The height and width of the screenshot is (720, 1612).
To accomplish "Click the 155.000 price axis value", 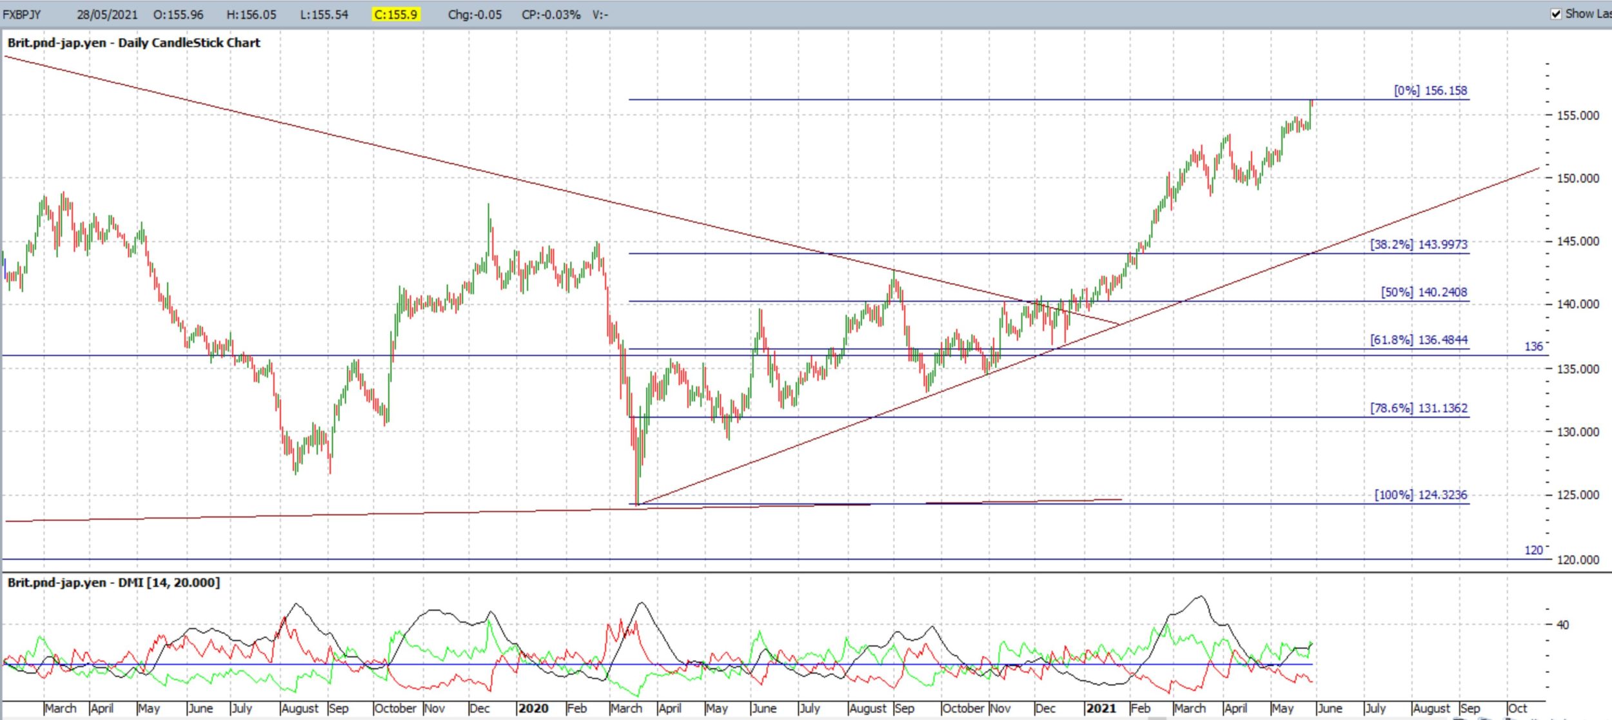I will point(1578,116).
